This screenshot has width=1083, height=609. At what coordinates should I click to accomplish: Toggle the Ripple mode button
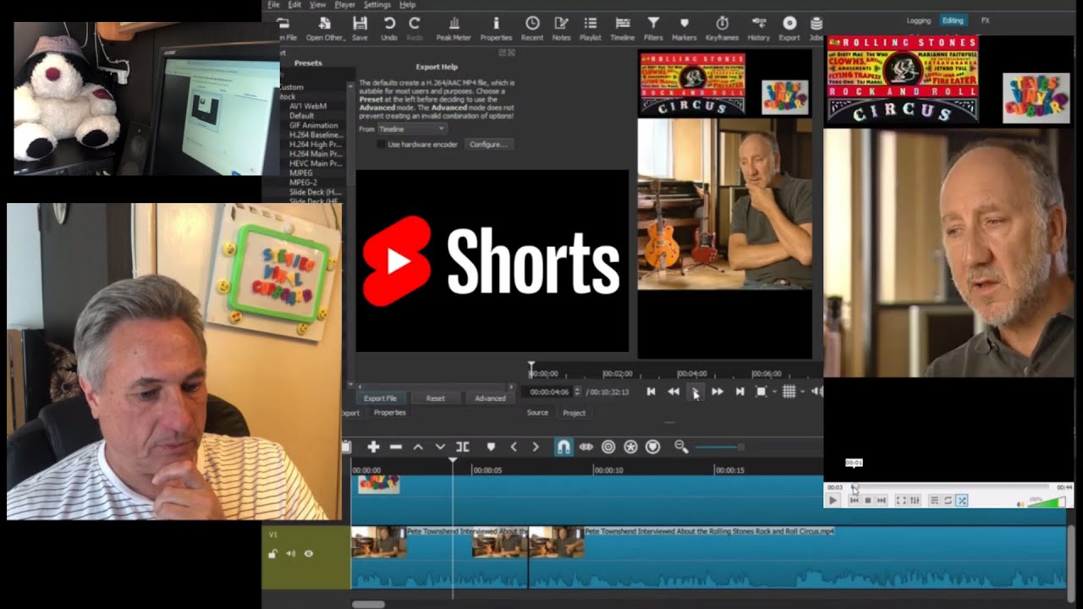tap(608, 447)
